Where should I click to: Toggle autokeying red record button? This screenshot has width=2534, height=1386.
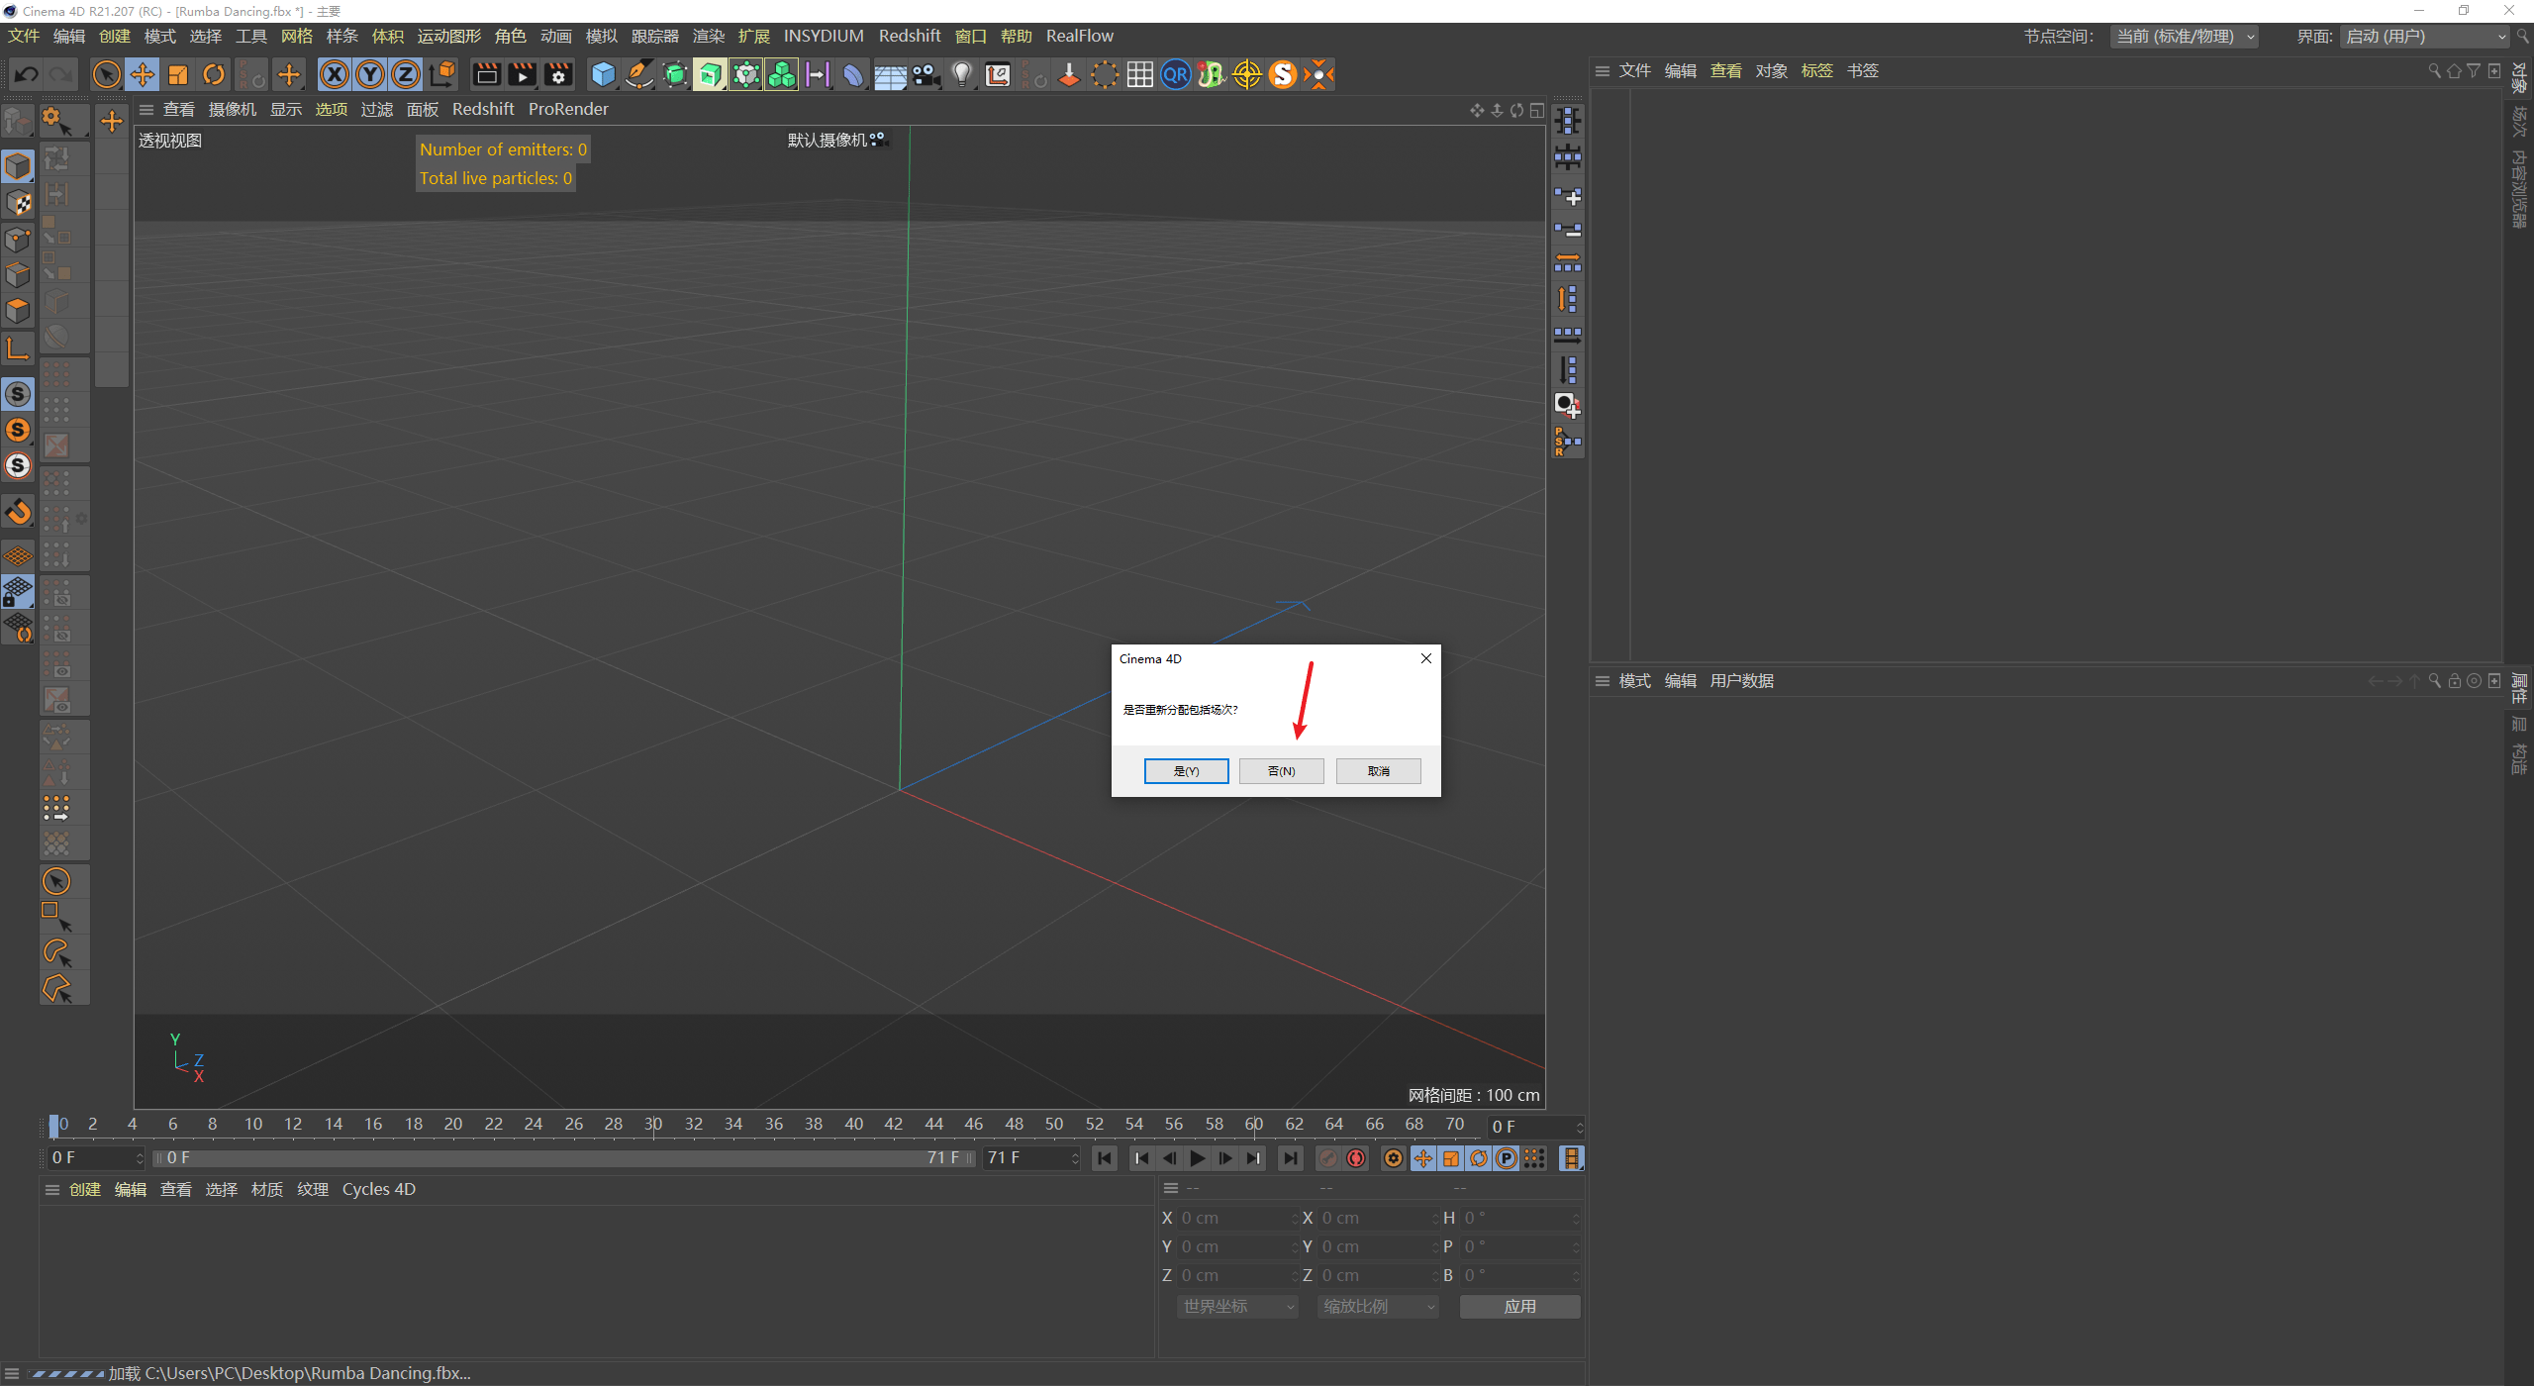pyautogui.click(x=1356, y=1158)
